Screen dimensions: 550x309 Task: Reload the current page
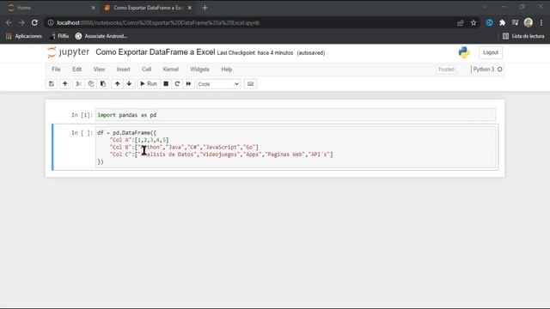click(34, 23)
